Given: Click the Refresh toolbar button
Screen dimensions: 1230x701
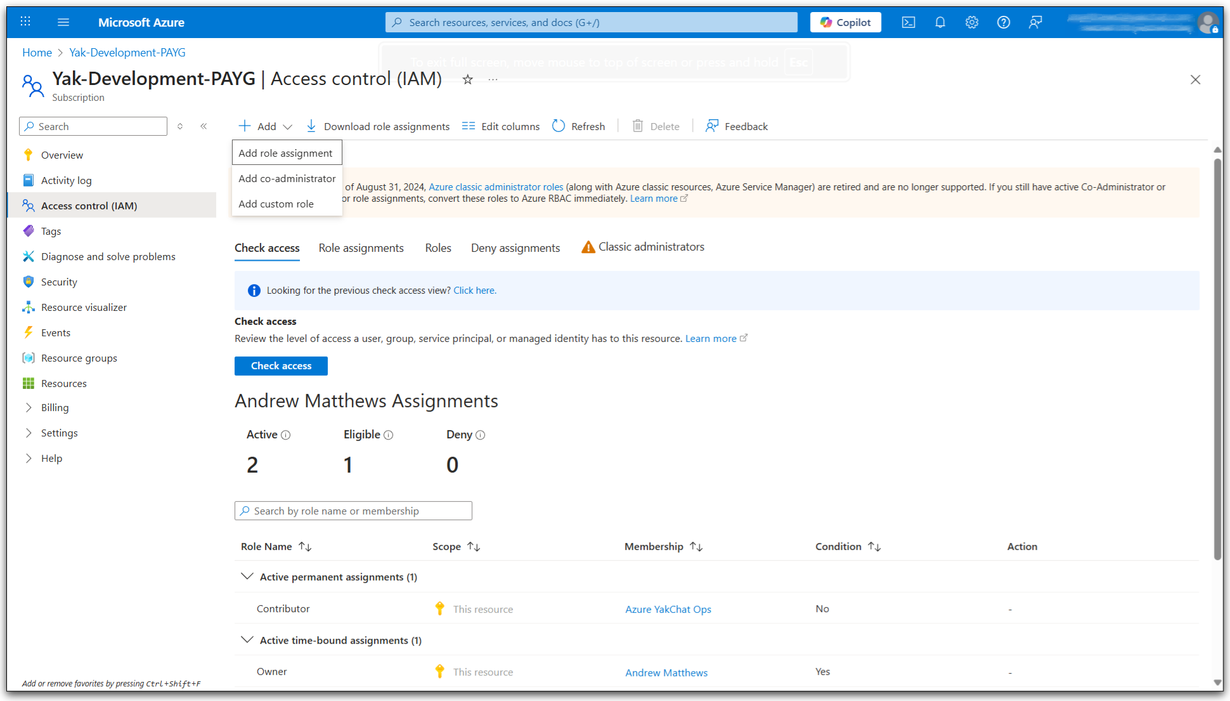Looking at the screenshot, I should [578, 126].
